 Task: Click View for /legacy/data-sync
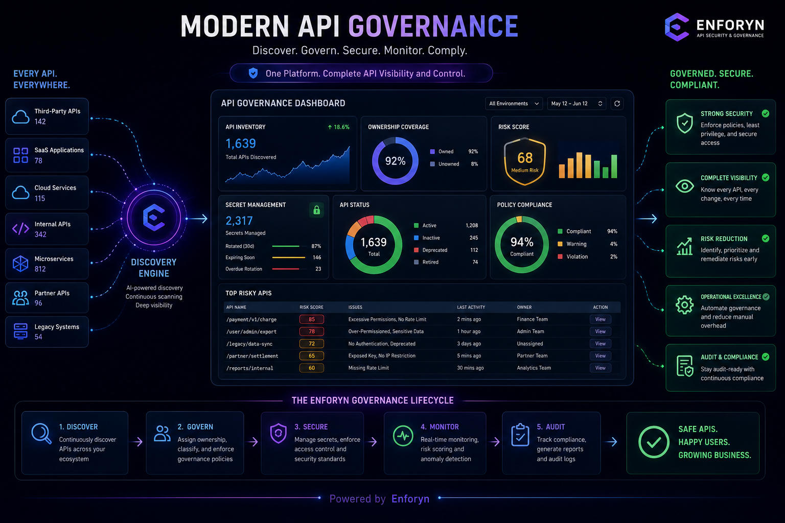point(601,344)
